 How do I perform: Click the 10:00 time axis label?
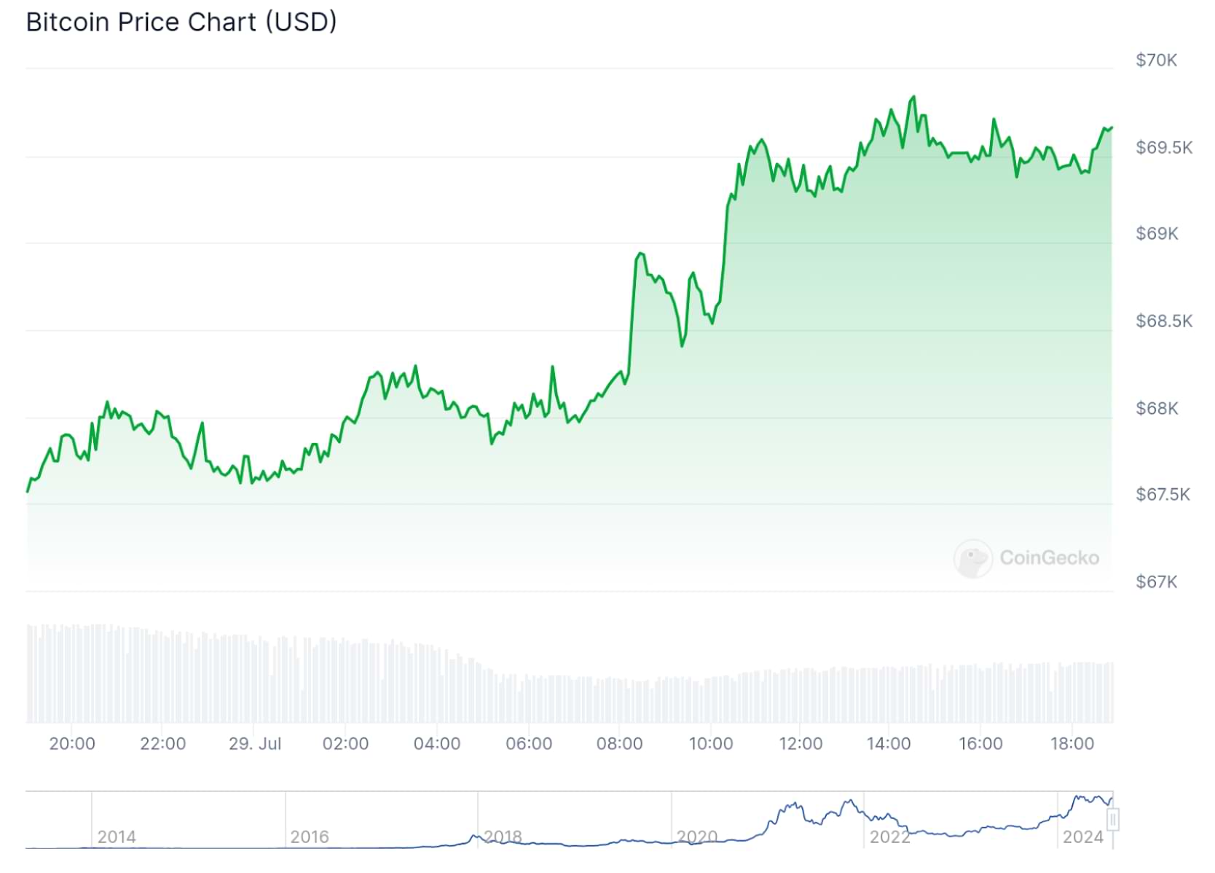[710, 744]
